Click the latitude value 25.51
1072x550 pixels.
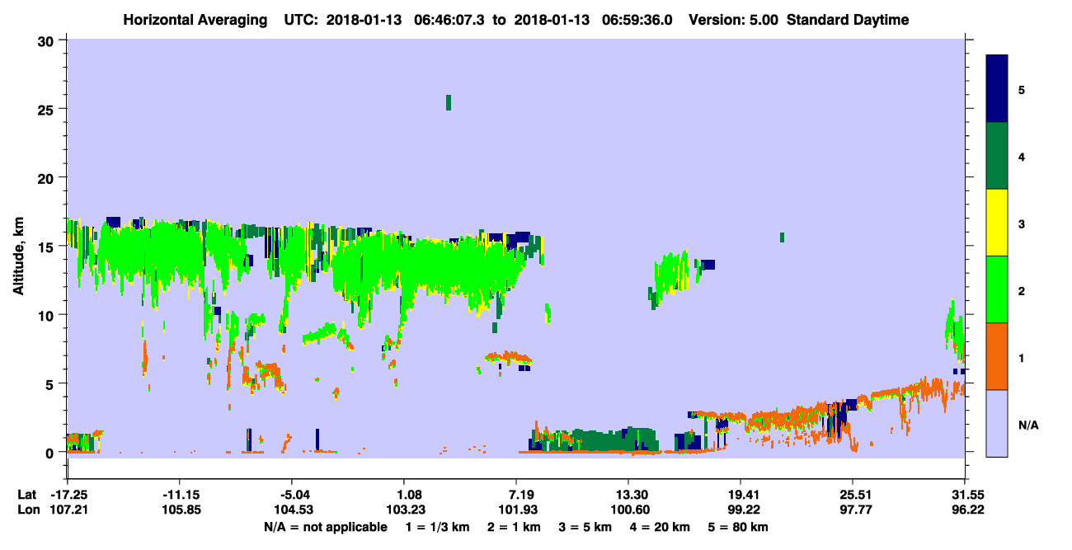click(853, 495)
